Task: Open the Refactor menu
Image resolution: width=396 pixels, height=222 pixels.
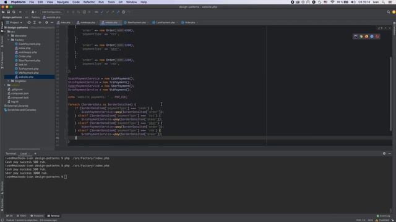Action: click(89, 2)
